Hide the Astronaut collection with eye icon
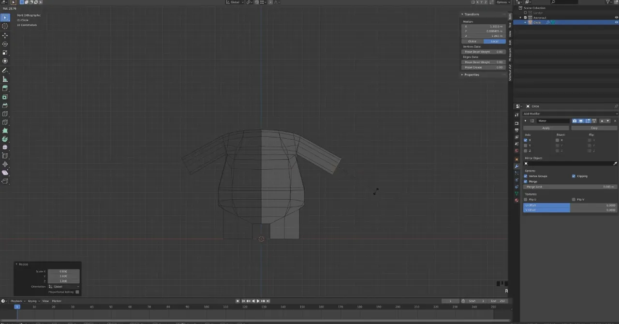The height and width of the screenshot is (324, 619). pos(617,17)
